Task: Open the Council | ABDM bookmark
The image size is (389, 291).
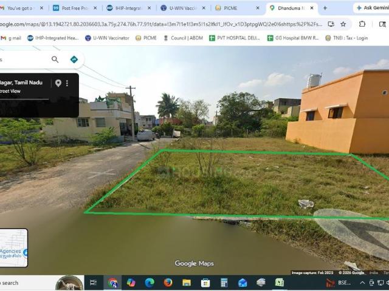Action: coord(183,38)
